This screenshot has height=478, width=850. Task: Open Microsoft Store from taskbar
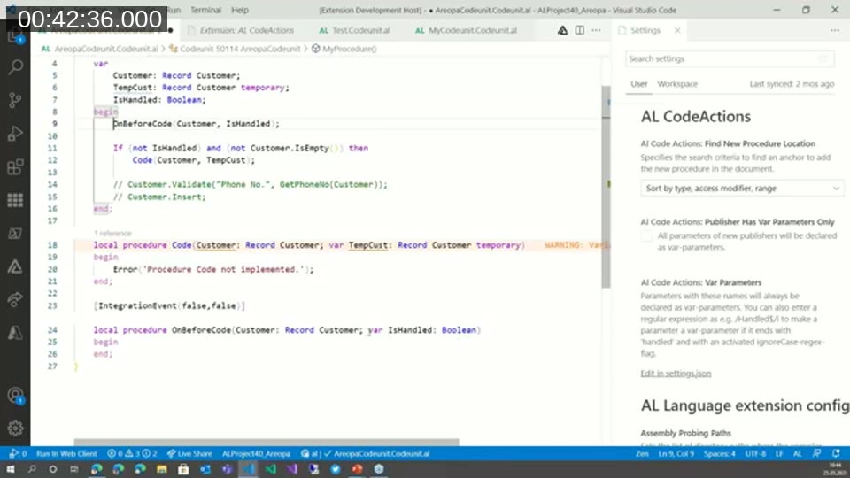point(183,469)
